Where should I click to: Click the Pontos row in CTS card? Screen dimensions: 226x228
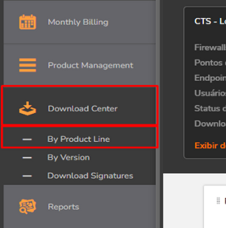[210, 63]
